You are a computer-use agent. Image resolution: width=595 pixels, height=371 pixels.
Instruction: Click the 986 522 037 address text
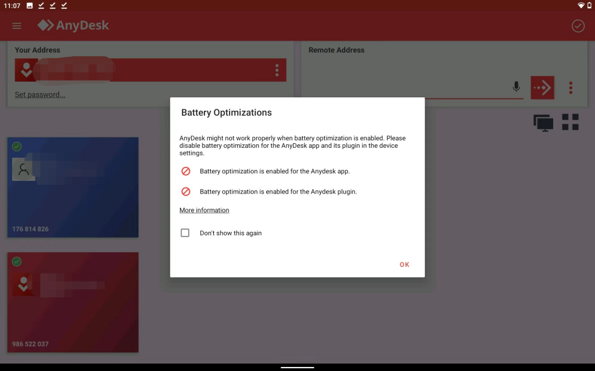click(x=30, y=344)
